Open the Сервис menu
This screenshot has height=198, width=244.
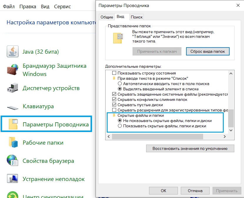pos(62,6)
